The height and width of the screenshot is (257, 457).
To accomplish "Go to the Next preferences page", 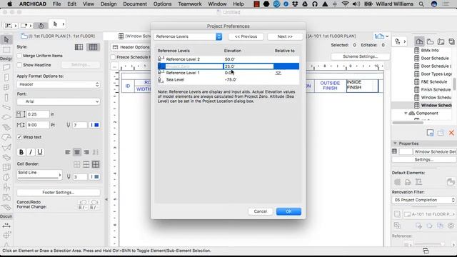I will pos(285,36).
